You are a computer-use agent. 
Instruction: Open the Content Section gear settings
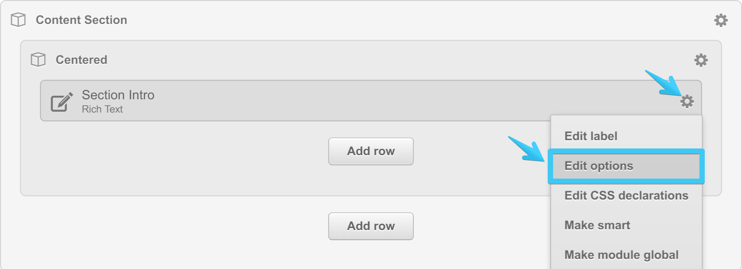[x=721, y=20]
